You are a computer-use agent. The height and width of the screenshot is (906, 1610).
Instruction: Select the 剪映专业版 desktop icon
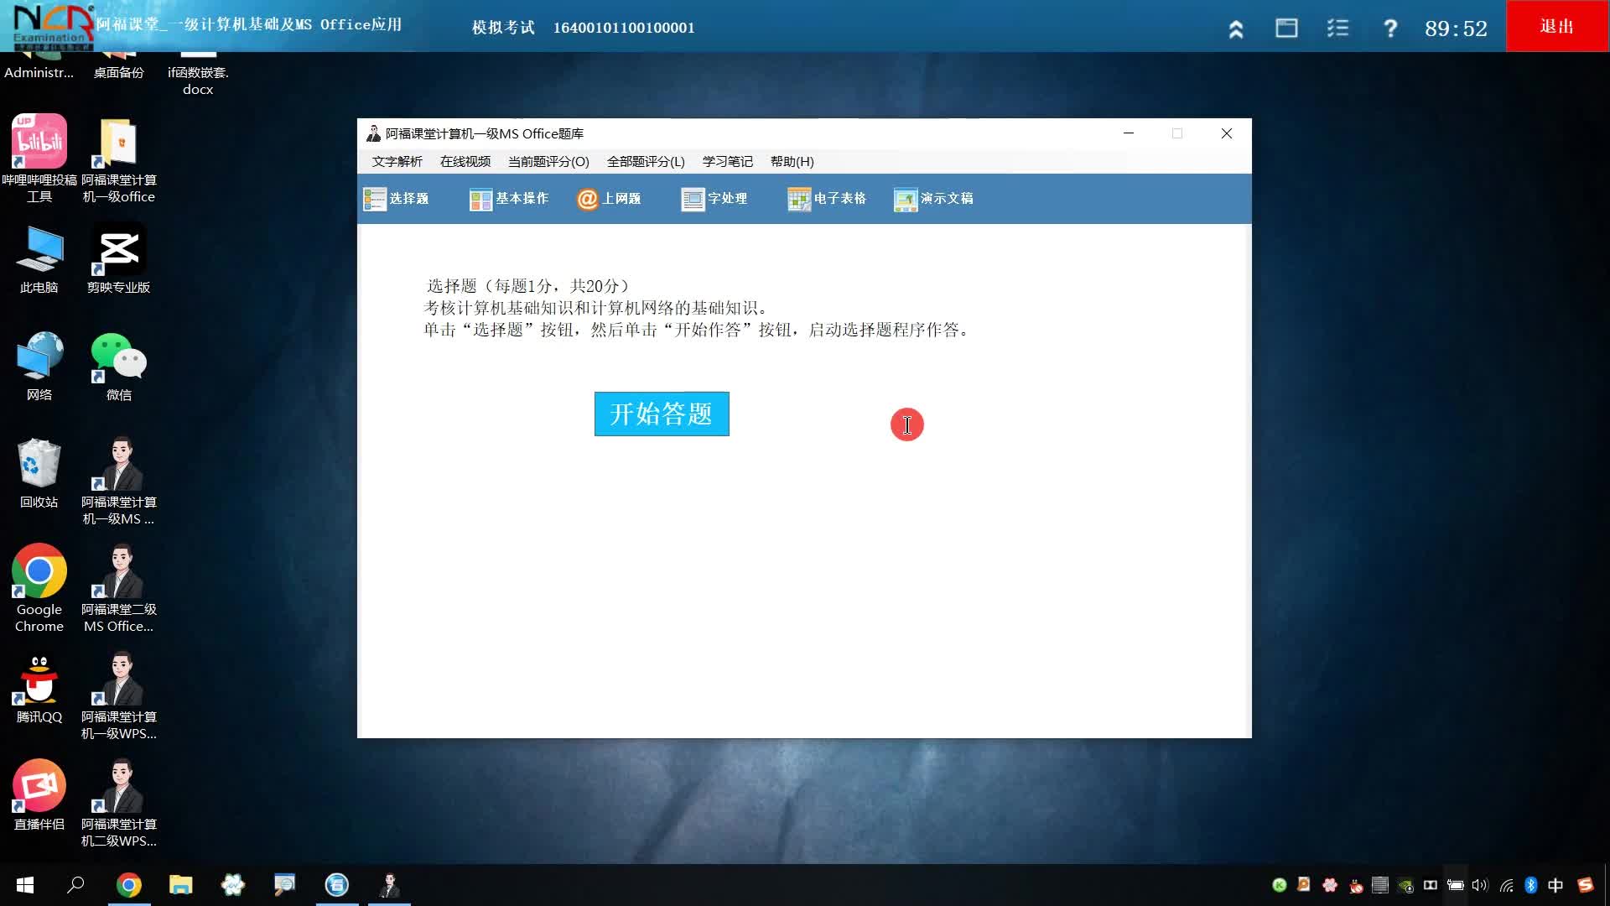[x=119, y=259]
